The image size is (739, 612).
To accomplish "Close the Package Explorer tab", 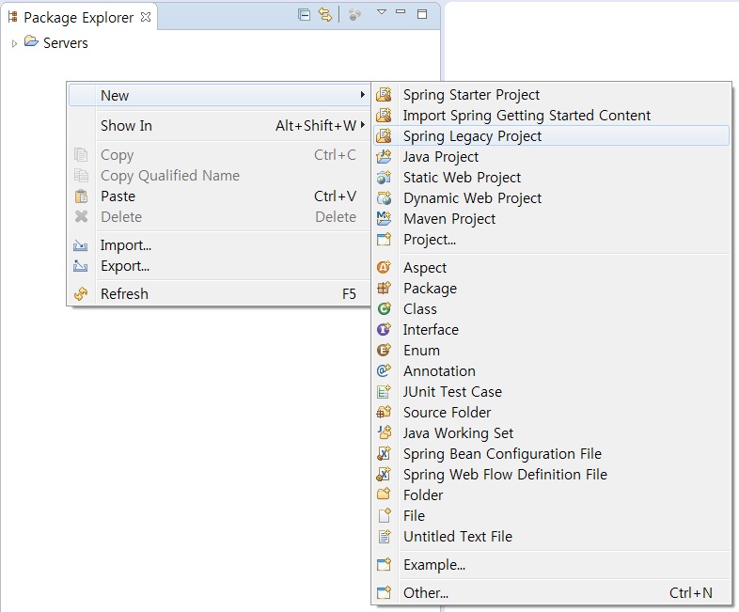I will [x=146, y=17].
